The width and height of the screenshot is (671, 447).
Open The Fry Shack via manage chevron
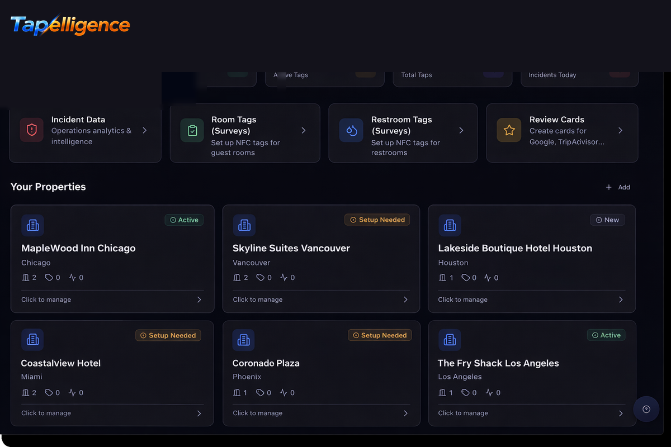tap(621, 413)
